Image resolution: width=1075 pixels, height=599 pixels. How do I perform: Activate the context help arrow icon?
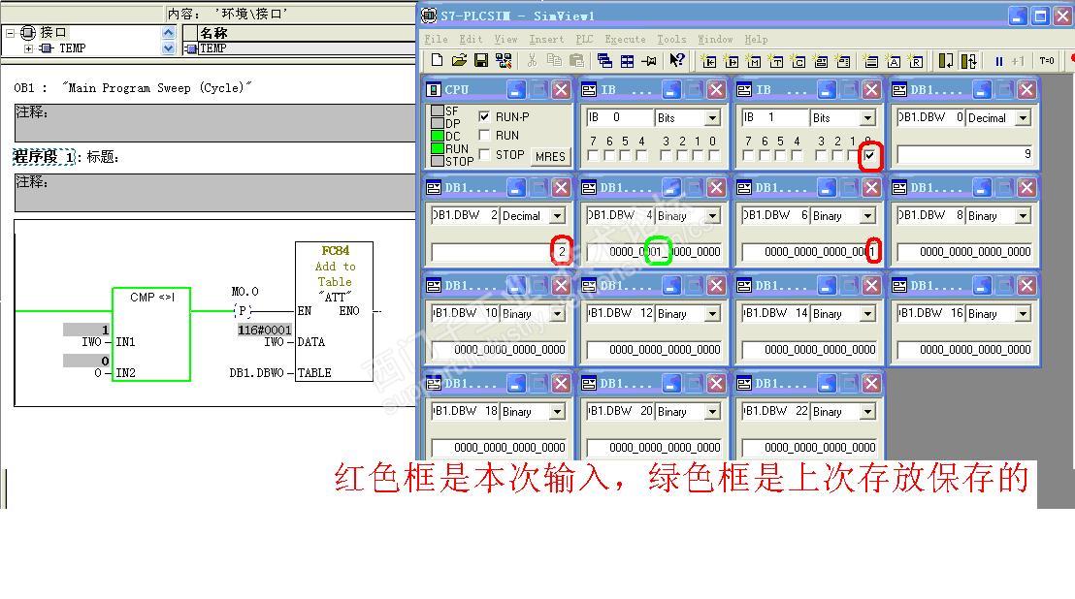[x=676, y=61]
